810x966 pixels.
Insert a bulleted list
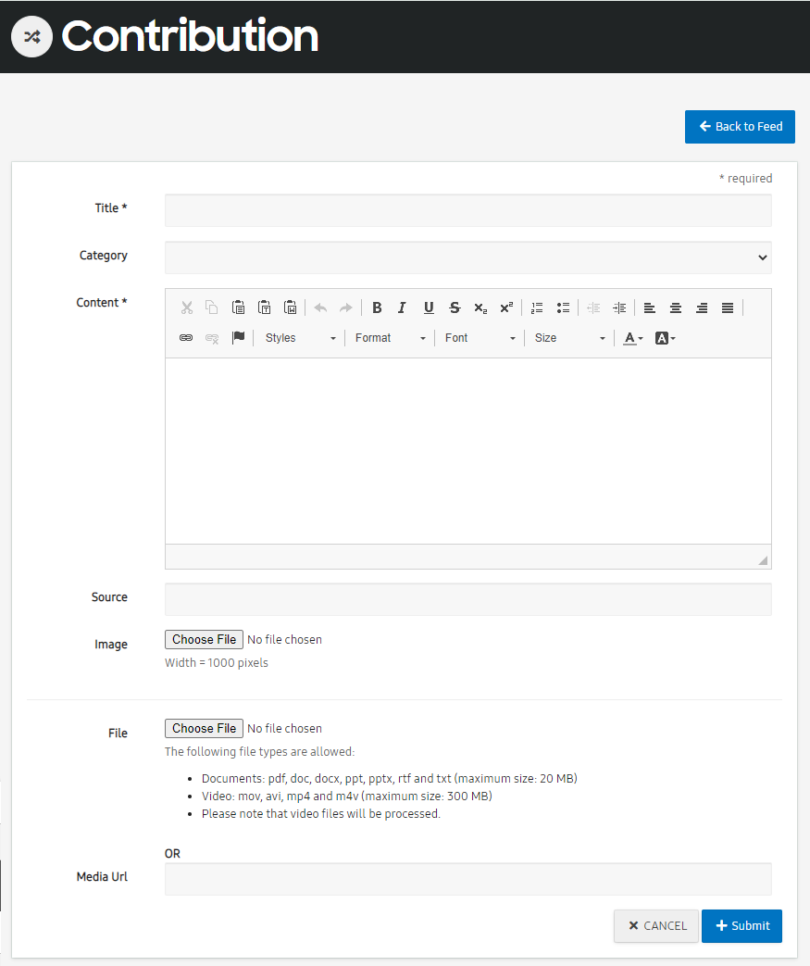(x=563, y=307)
